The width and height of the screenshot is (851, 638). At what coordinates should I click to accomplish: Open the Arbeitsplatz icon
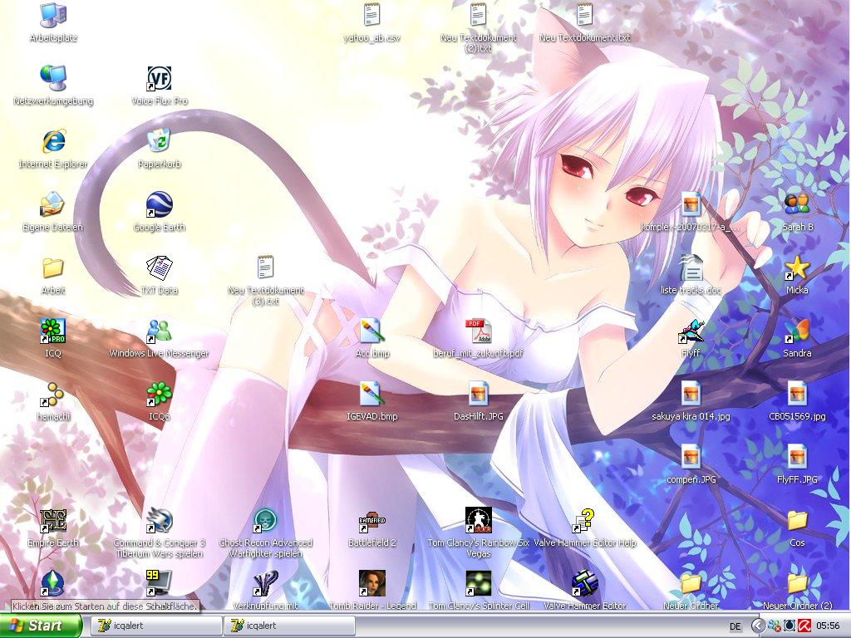point(53,15)
